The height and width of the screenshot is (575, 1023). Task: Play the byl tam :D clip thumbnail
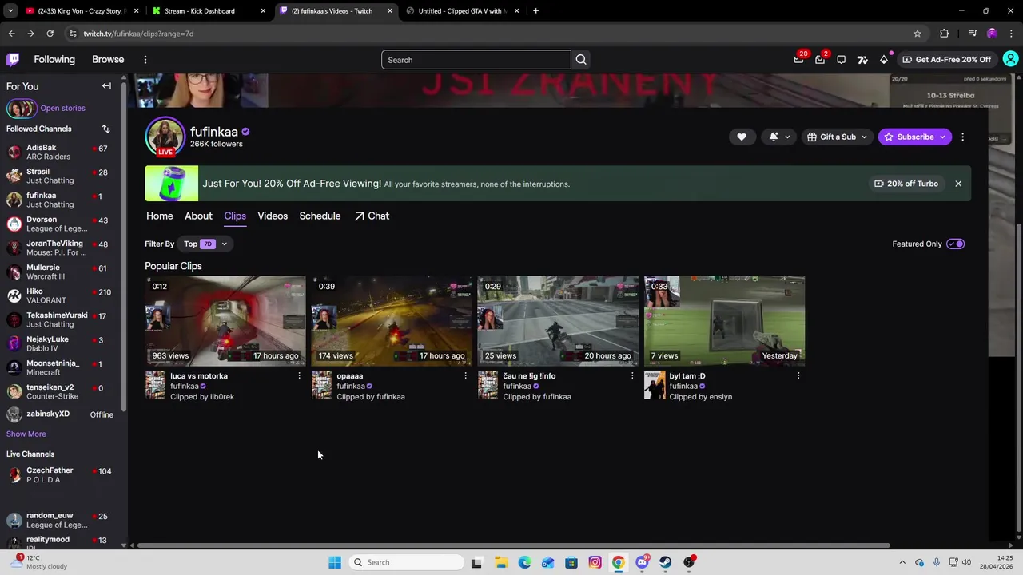(724, 321)
